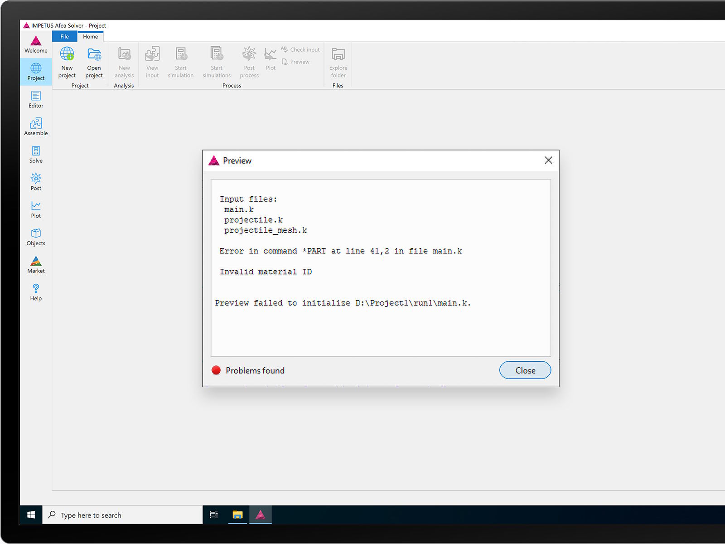Open the File ribbon tab
The image size is (725, 544).
(65, 37)
